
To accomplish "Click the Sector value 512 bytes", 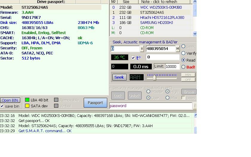I will 31,58.
